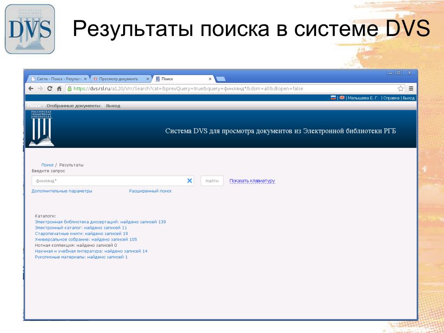The image size is (444, 333).
Task: Click the DVS logo on the slide
Action: click(30, 29)
